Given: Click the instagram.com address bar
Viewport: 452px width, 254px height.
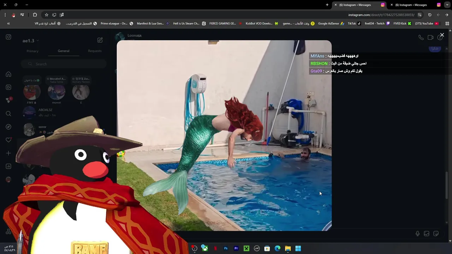Looking at the screenshot, I should (x=381, y=15).
